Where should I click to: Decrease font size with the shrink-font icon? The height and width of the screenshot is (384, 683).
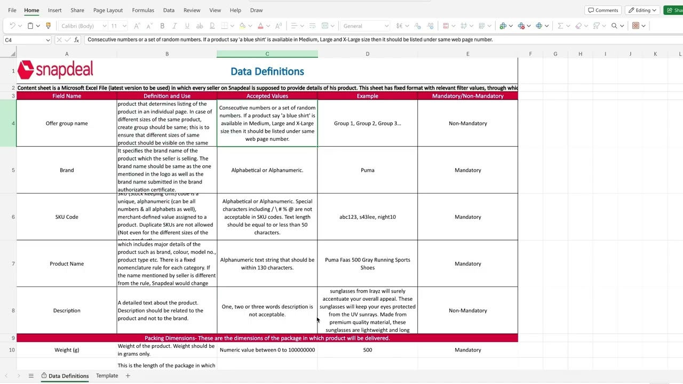[150, 26]
